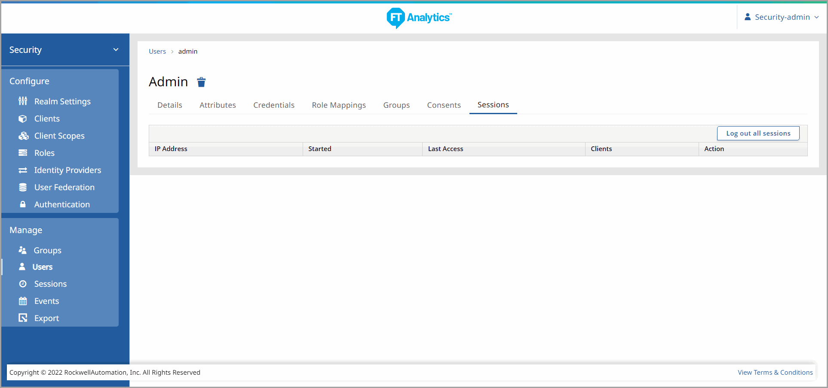Image resolution: width=828 pixels, height=388 pixels.
Task: Click the Security-admin username text
Action: click(x=782, y=17)
